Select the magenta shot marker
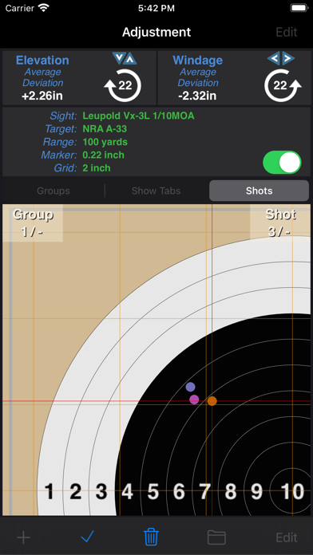 point(194,400)
